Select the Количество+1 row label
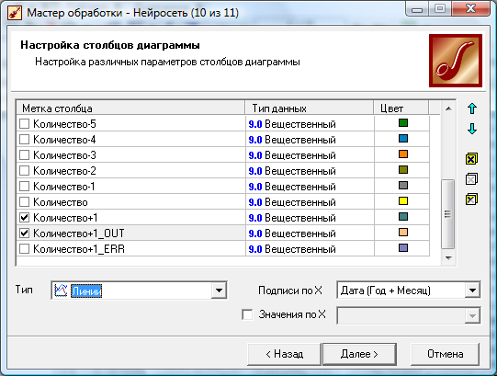This screenshot has width=497, height=376. (65, 218)
